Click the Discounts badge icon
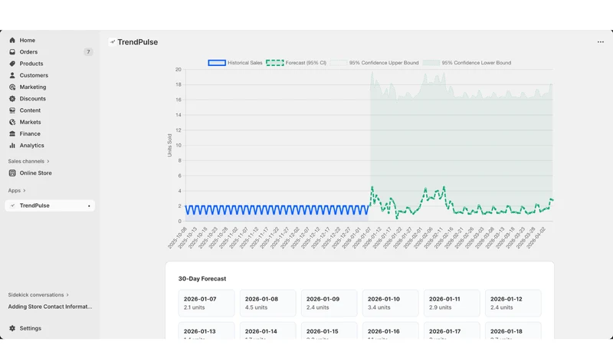Screen dimensions: 613x345 [12, 99]
